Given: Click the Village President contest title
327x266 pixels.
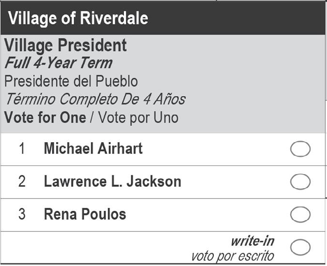Looking at the screenshot, I should point(65,46).
